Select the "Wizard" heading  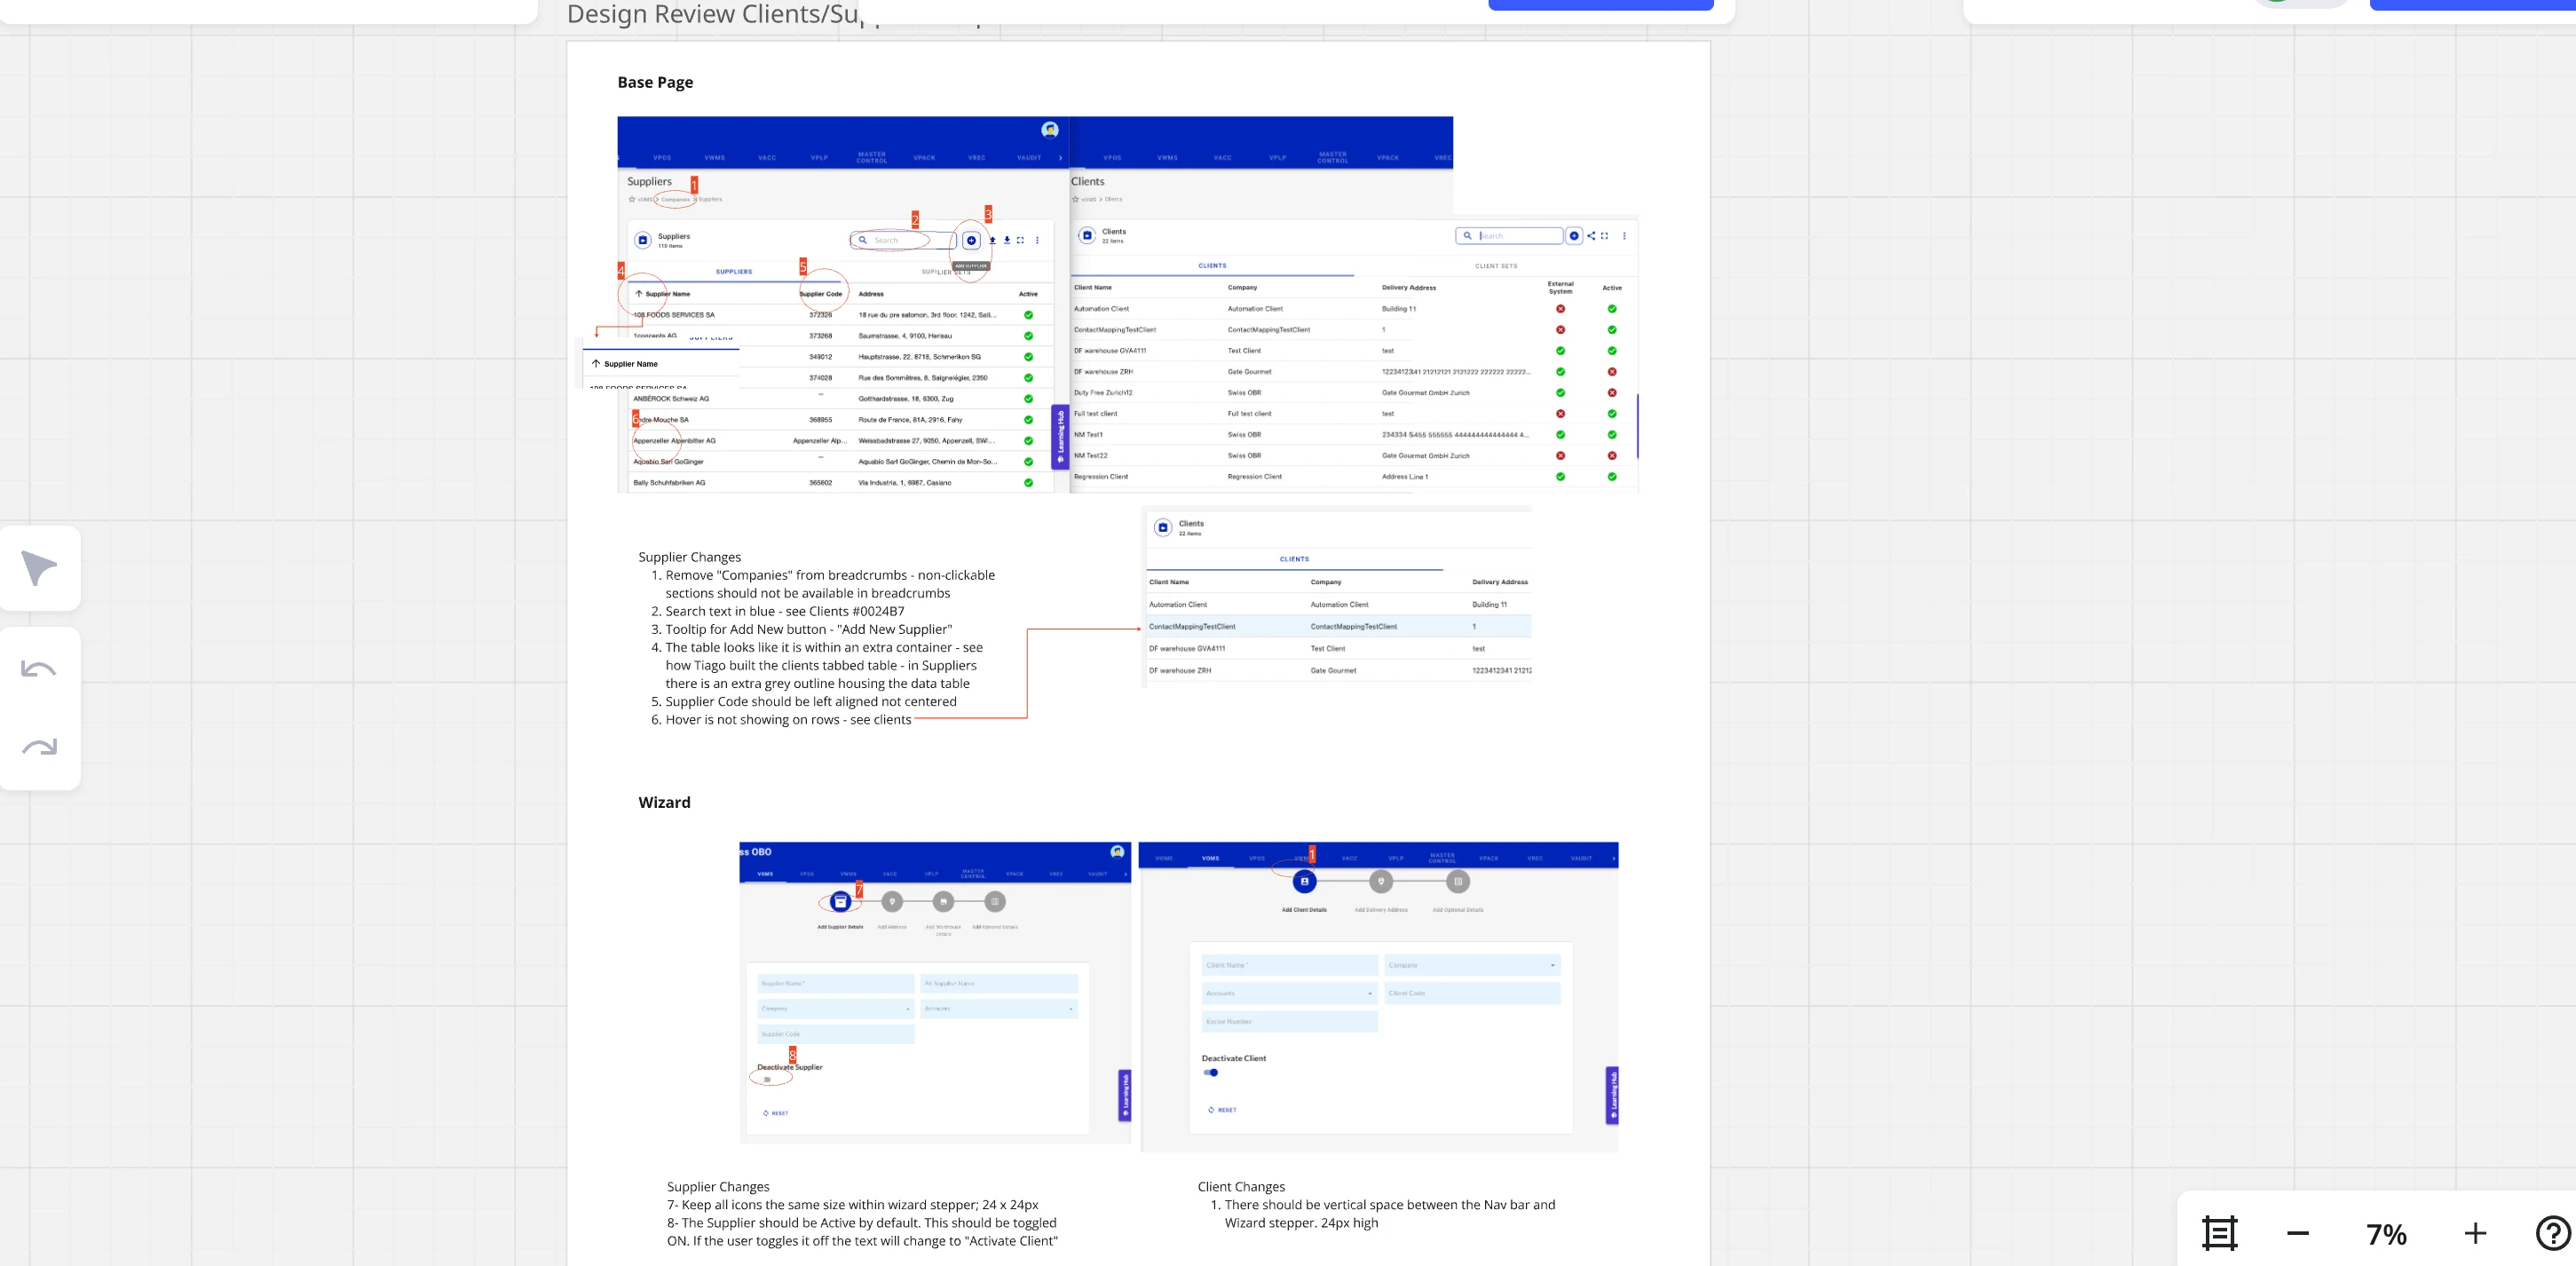pyautogui.click(x=664, y=802)
